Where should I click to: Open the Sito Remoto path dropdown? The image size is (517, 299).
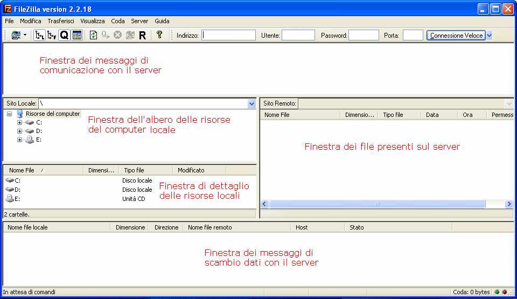click(x=509, y=103)
